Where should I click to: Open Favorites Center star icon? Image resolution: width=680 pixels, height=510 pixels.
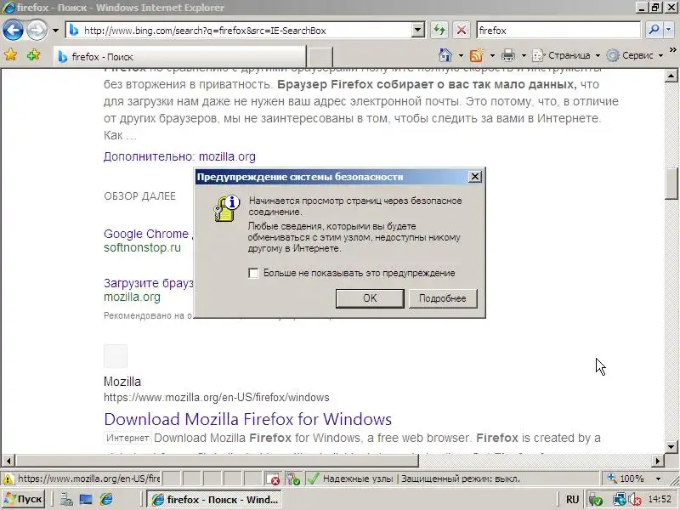coord(11,55)
